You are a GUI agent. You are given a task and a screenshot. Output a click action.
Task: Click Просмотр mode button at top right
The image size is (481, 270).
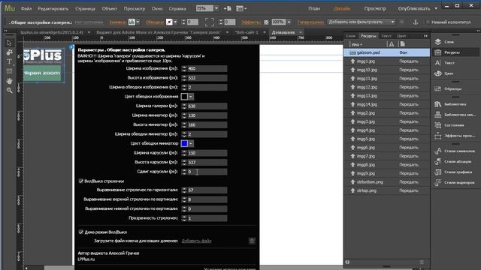coord(375,8)
